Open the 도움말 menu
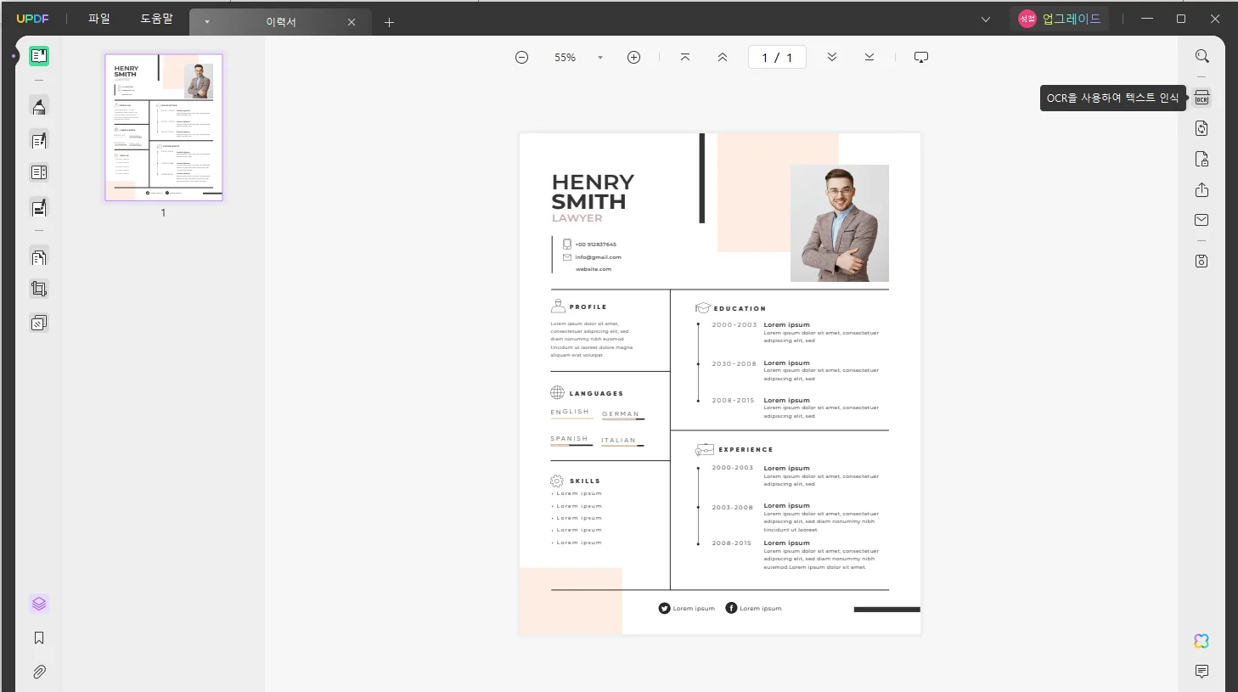1238x692 pixels. coord(157,19)
